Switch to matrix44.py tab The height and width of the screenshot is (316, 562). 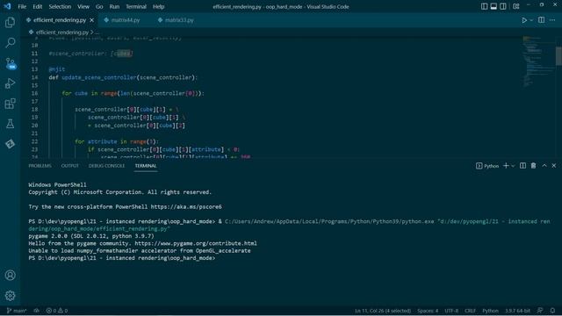[125, 20]
